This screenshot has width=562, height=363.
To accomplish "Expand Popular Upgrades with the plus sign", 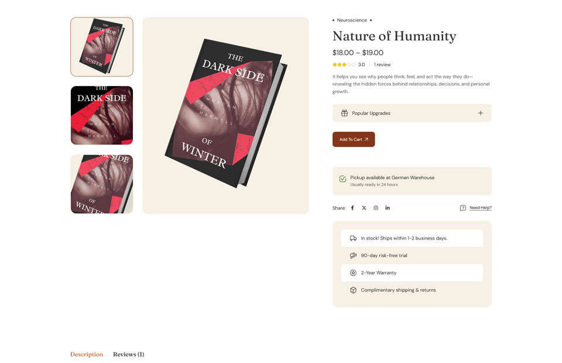I will coord(481,113).
